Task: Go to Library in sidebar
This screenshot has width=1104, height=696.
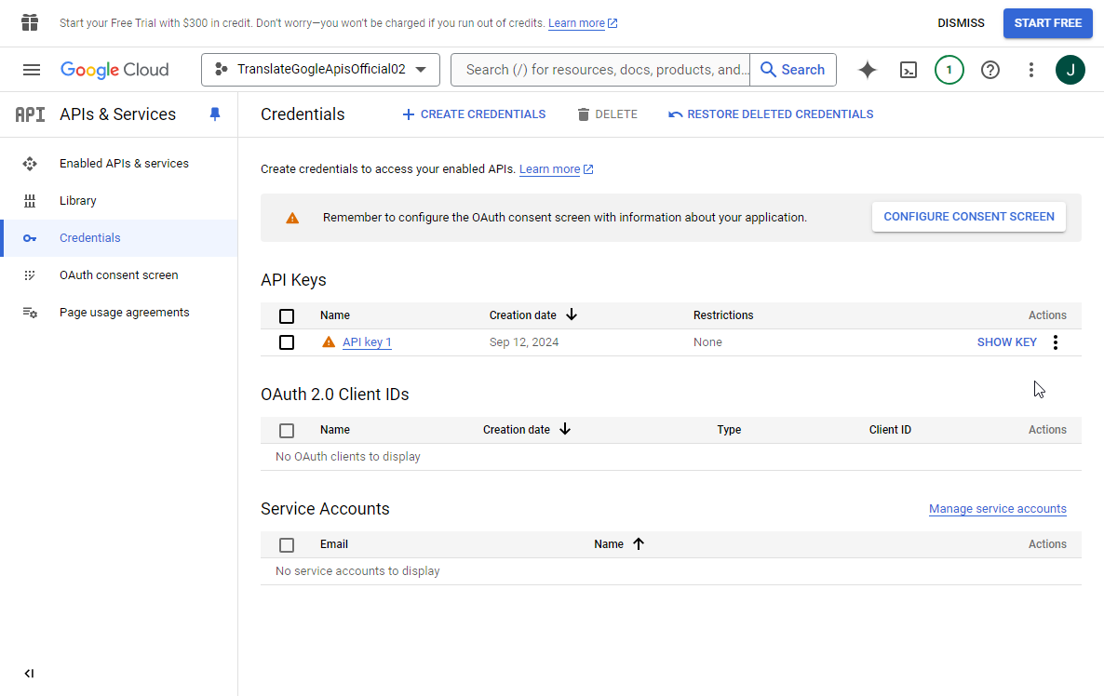Action: coord(77,201)
